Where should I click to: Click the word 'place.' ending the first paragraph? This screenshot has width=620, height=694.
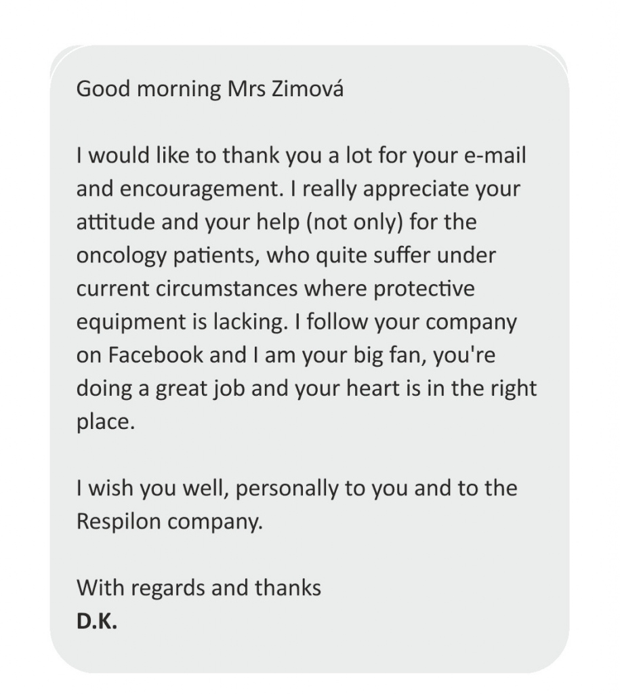105,422
